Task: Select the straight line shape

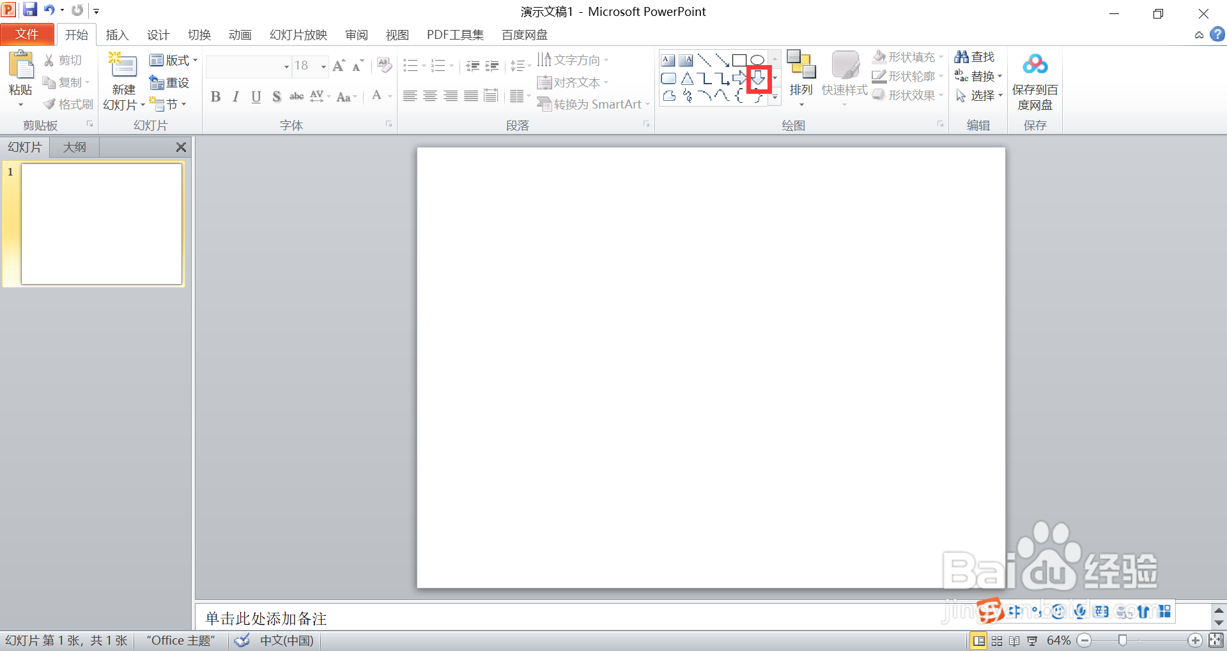Action: point(704,61)
